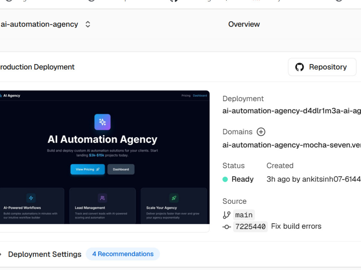This screenshot has height=270, width=361.
Task: Click the main branch label
Action: coord(244,215)
